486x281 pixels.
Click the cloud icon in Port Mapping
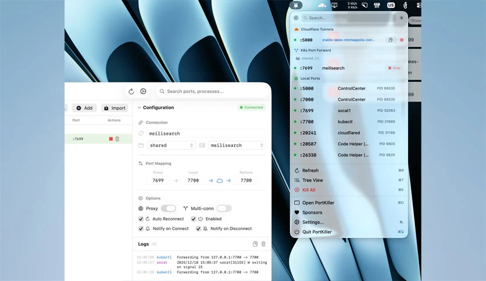[219, 181]
